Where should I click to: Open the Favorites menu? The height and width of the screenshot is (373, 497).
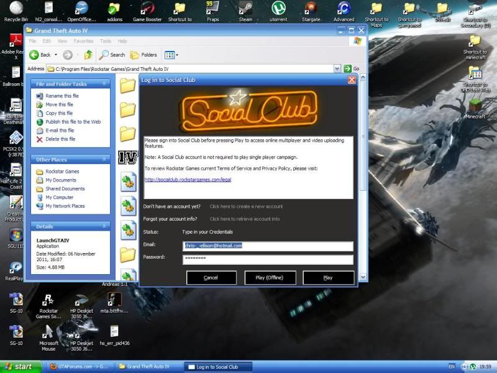(x=84, y=41)
